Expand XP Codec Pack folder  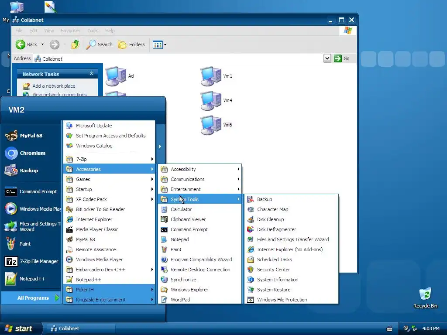109,199
